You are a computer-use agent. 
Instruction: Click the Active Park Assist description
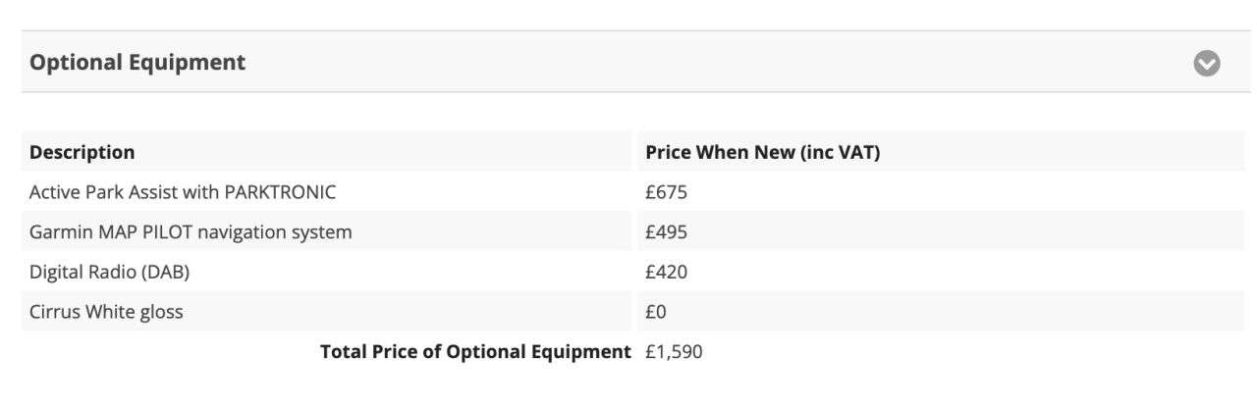click(x=183, y=192)
